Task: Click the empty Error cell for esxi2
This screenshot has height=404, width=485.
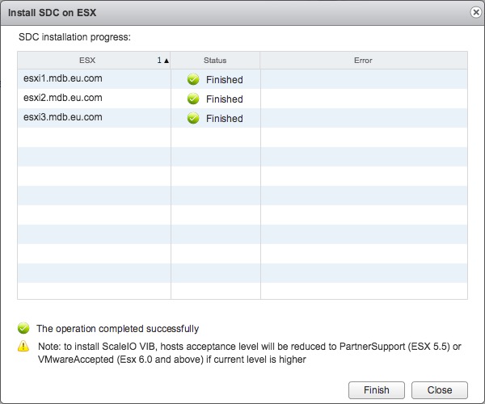Action: [x=363, y=99]
